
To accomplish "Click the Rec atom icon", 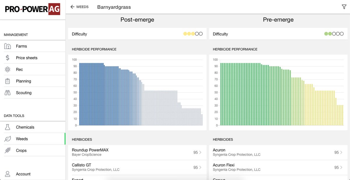I will pos(8,69).
